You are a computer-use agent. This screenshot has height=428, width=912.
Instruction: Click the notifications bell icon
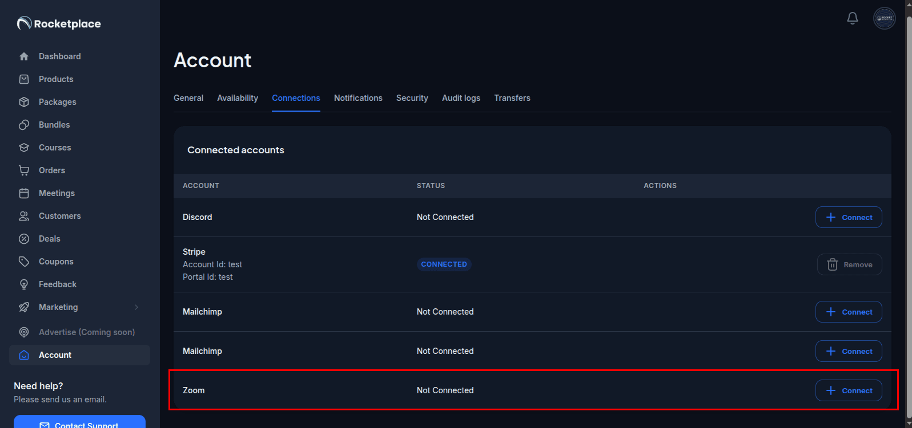852,18
